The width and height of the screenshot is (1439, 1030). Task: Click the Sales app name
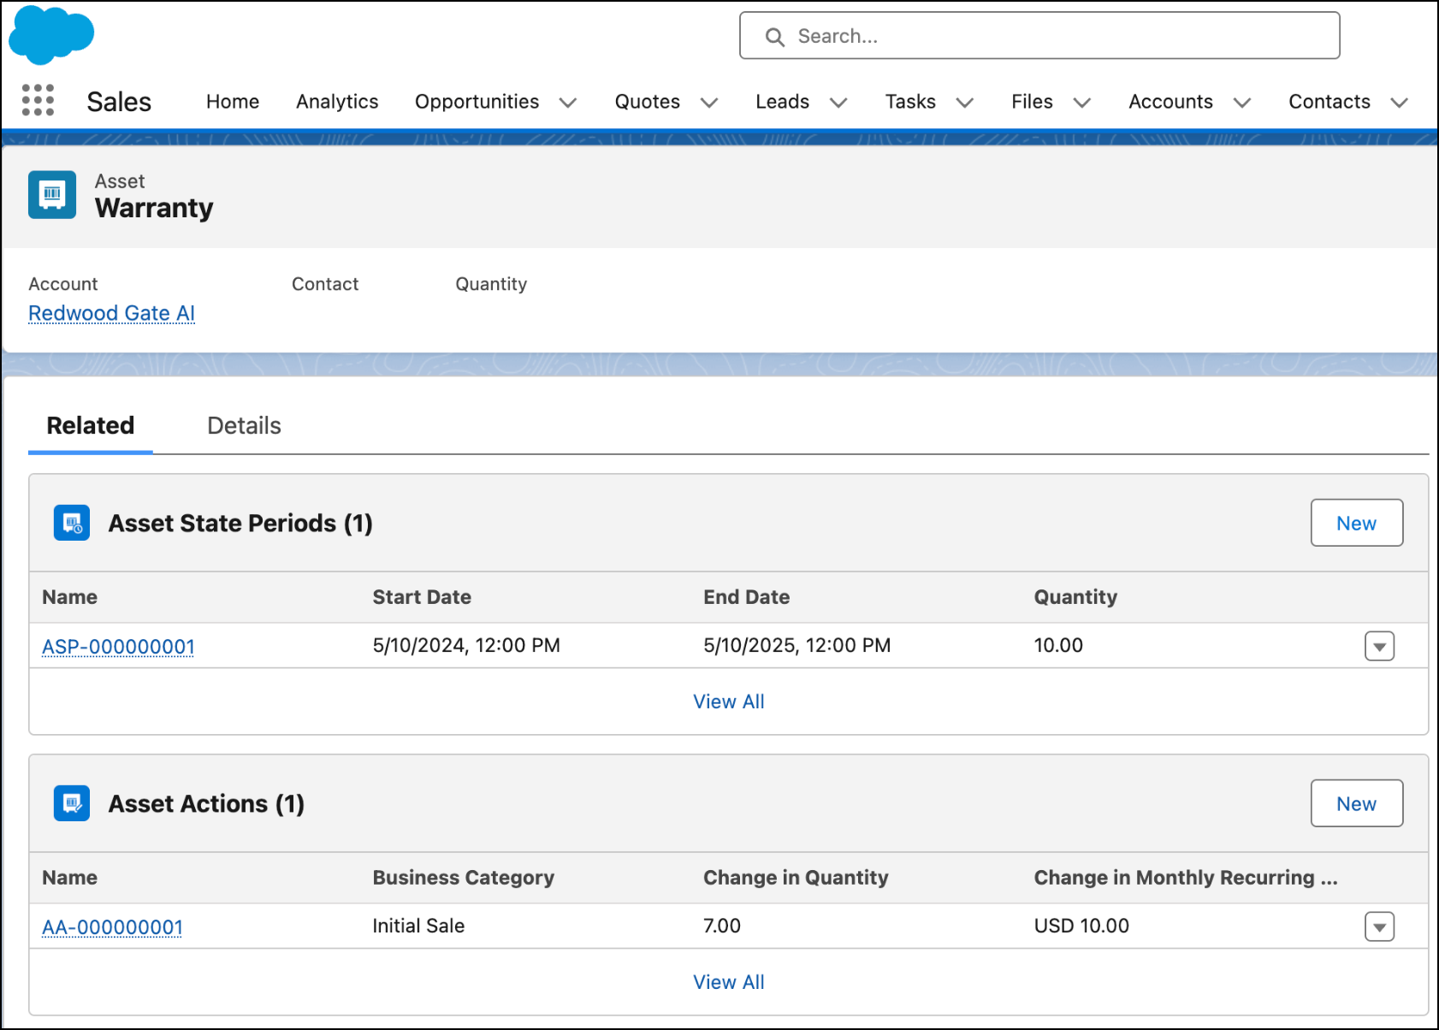(x=119, y=102)
